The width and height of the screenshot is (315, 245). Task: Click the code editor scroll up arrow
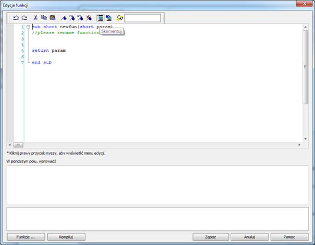306,27
